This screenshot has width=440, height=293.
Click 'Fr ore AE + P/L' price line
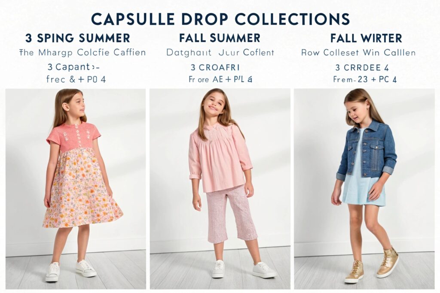[220, 79]
